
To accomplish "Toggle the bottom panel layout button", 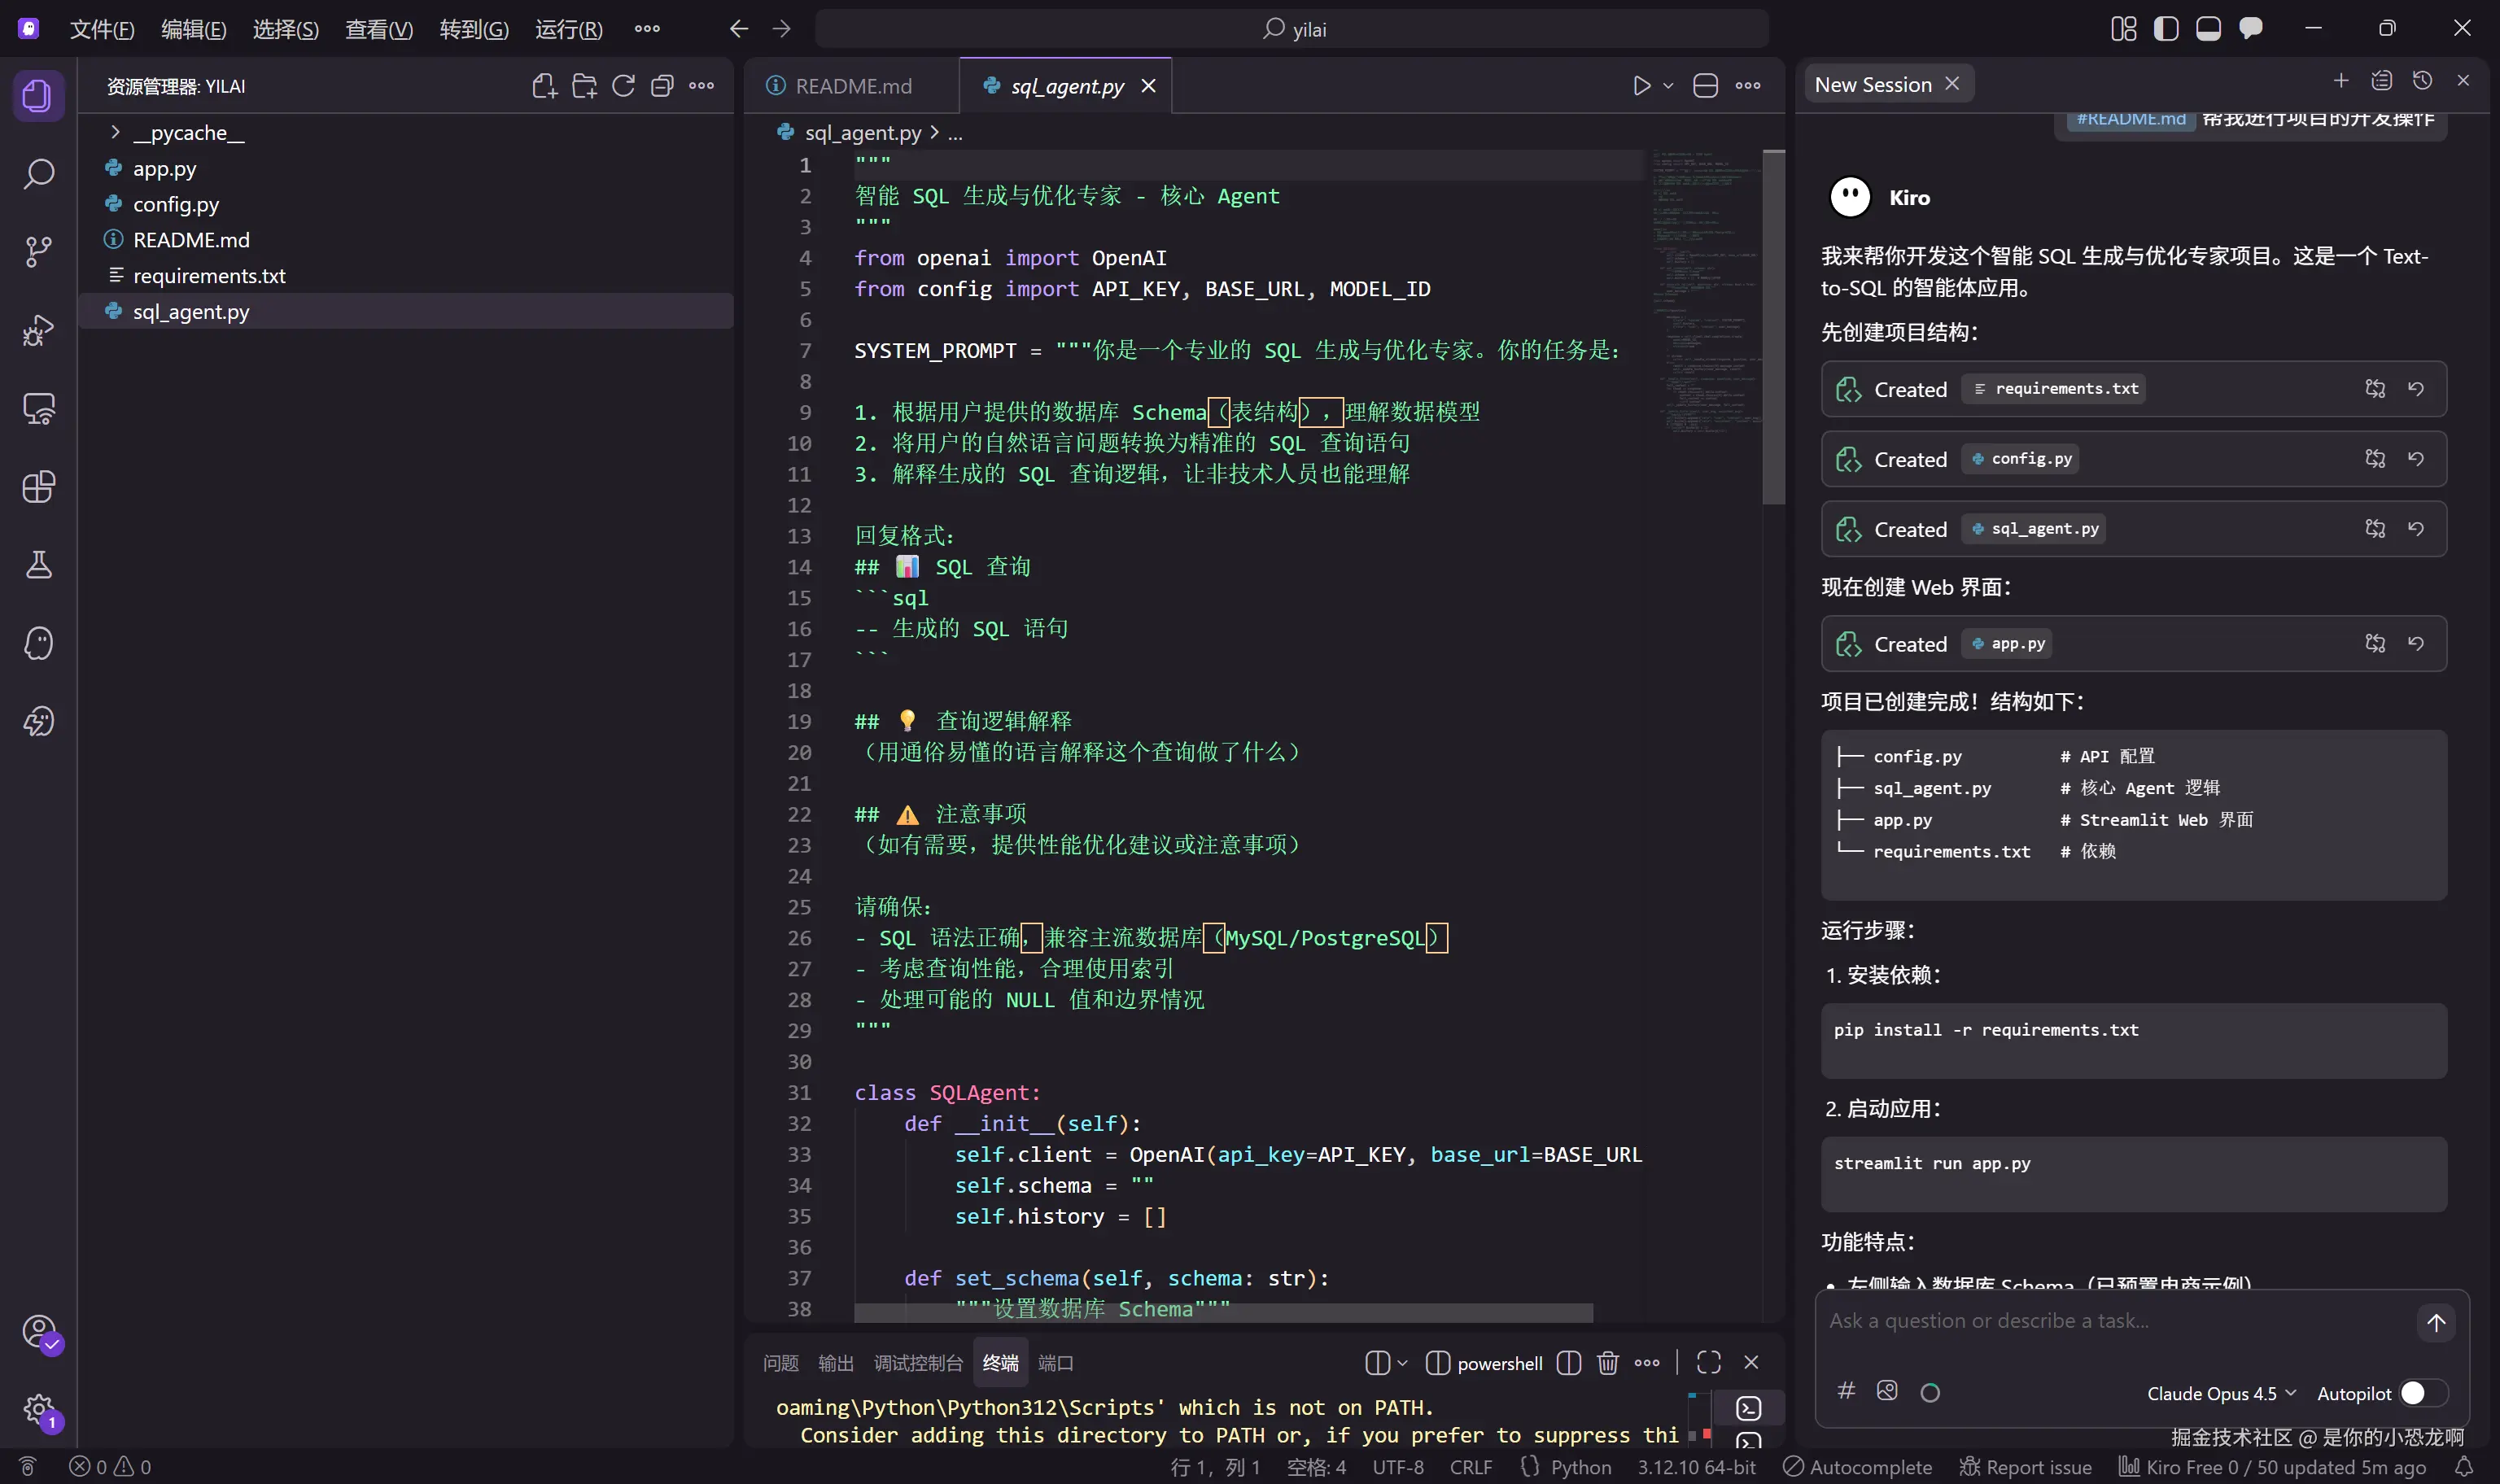I will (x=2208, y=29).
